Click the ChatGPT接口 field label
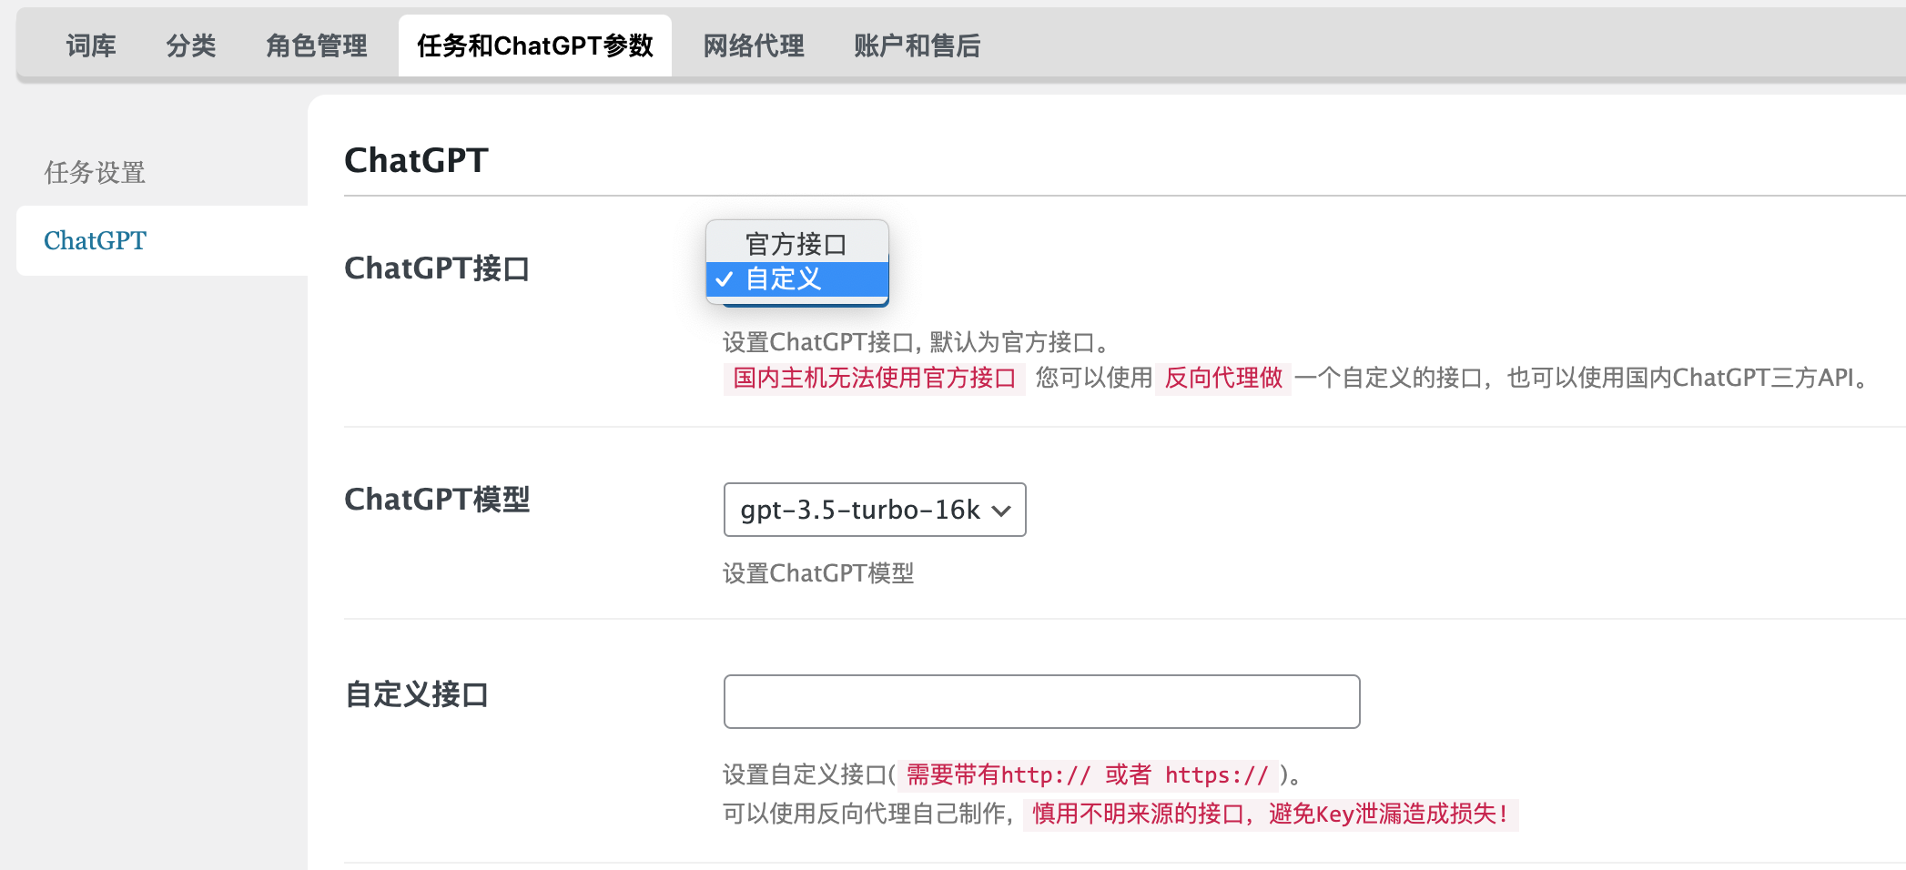This screenshot has height=870, width=1906. 437,268
